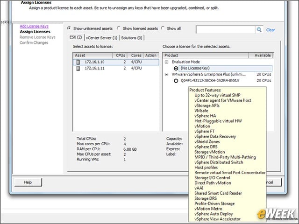Click the 6.00 GB RAM per CPU value

click(x=130, y=149)
